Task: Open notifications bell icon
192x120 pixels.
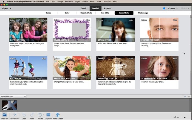Action: [x=164, y=8]
